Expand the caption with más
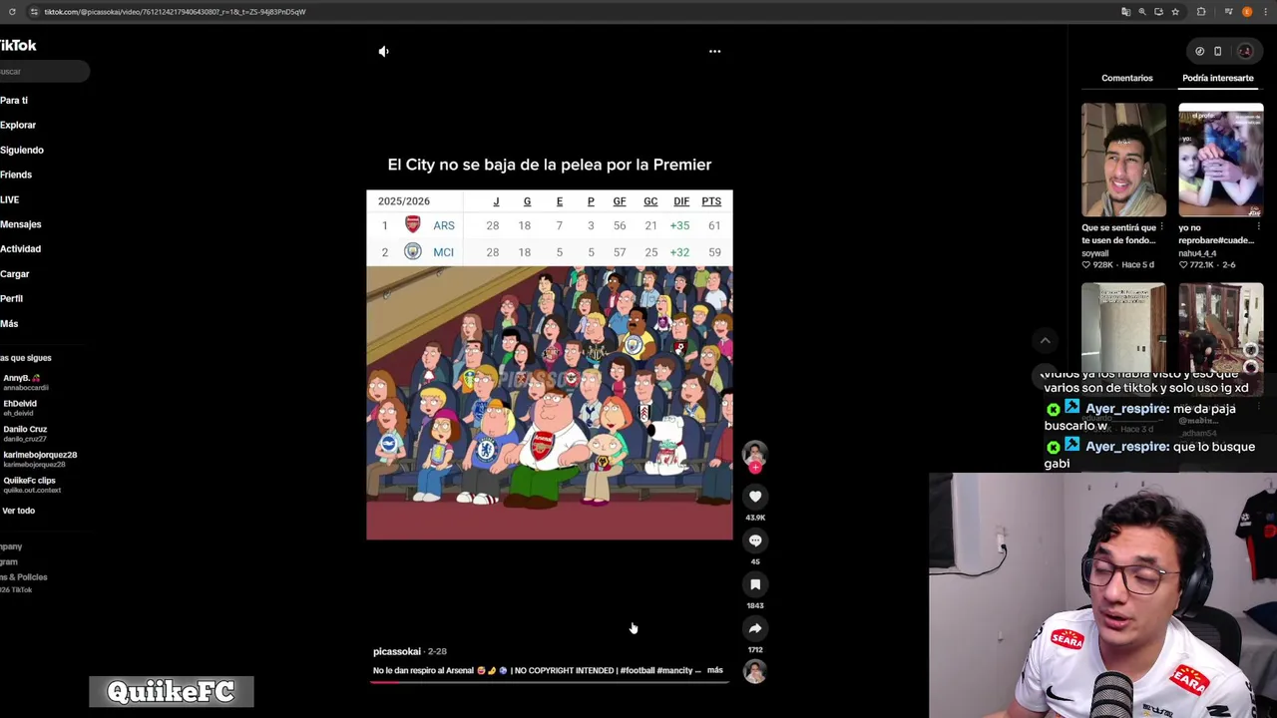This screenshot has width=1277, height=718. [714, 670]
